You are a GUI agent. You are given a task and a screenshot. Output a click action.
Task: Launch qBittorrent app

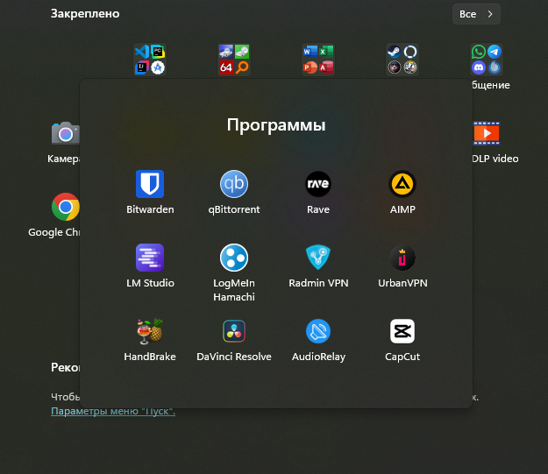[x=234, y=192]
